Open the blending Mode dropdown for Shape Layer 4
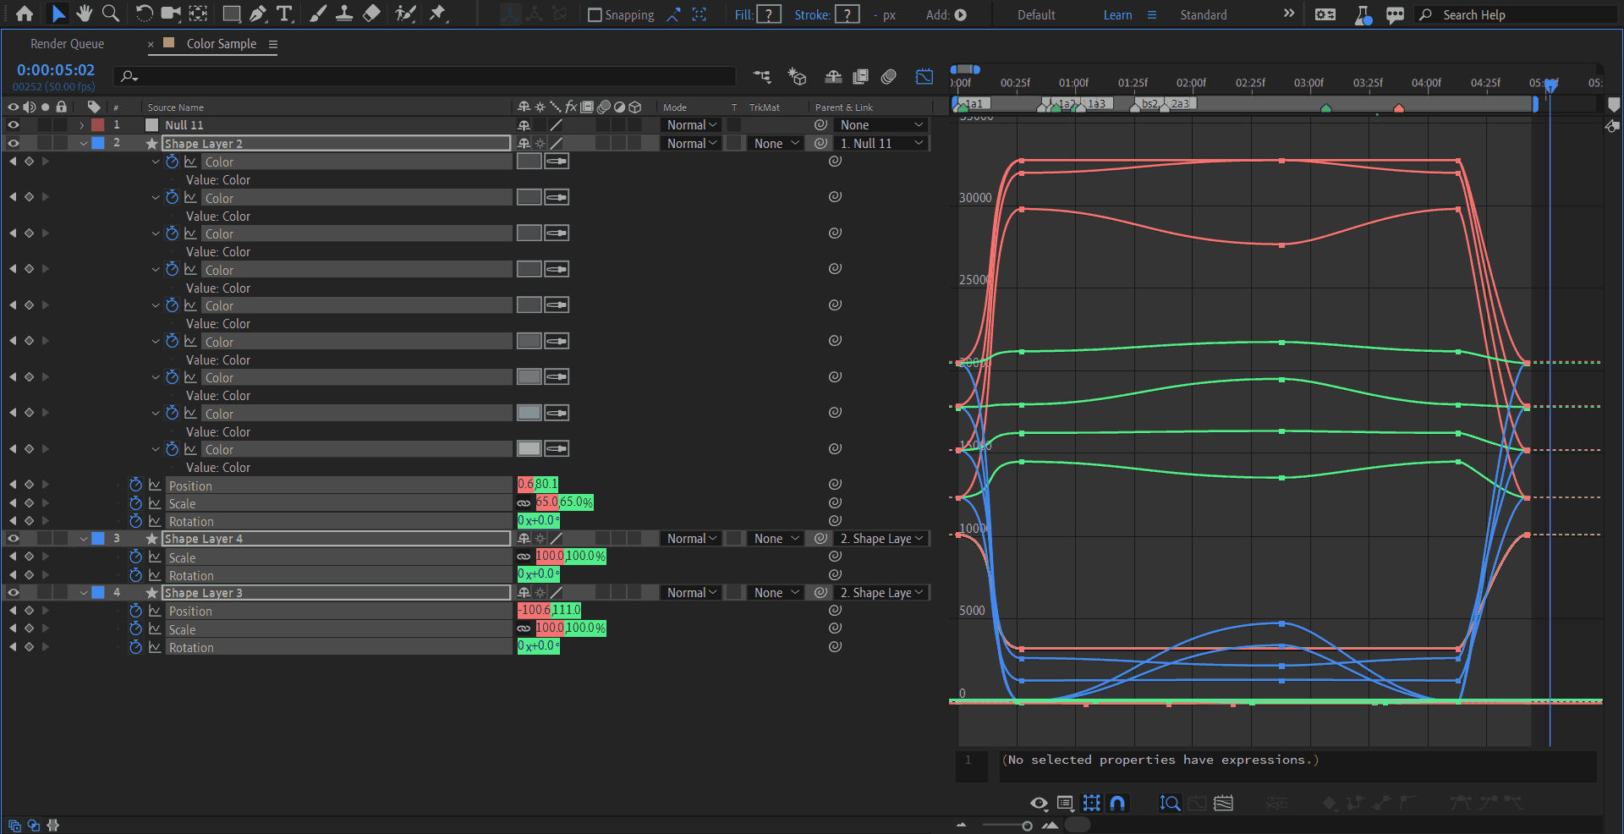The width and height of the screenshot is (1624, 834). coord(691,539)
